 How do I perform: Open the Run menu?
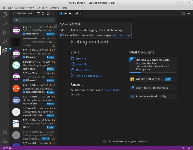point(45,8)
